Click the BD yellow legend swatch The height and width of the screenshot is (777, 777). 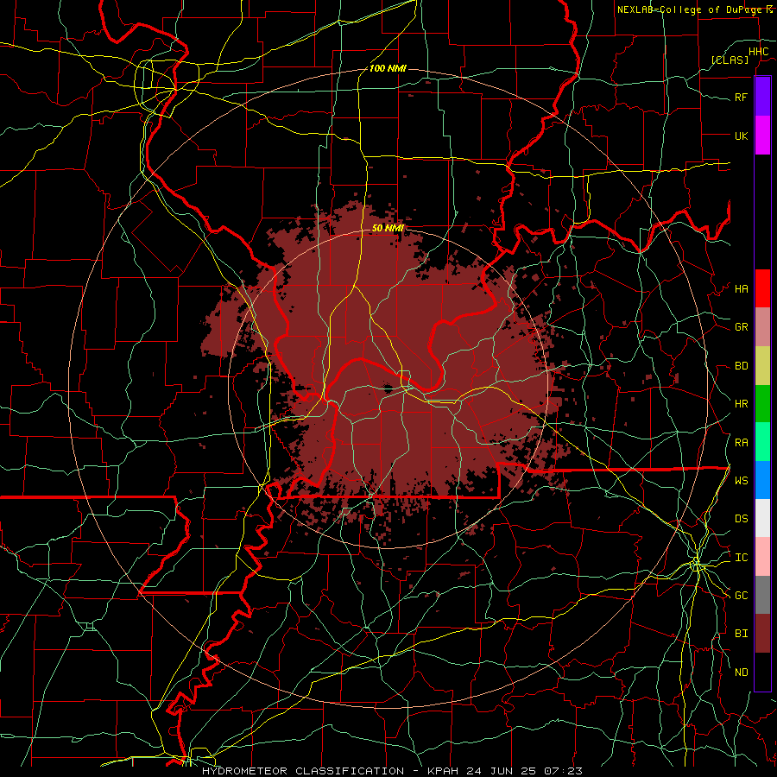762,366
